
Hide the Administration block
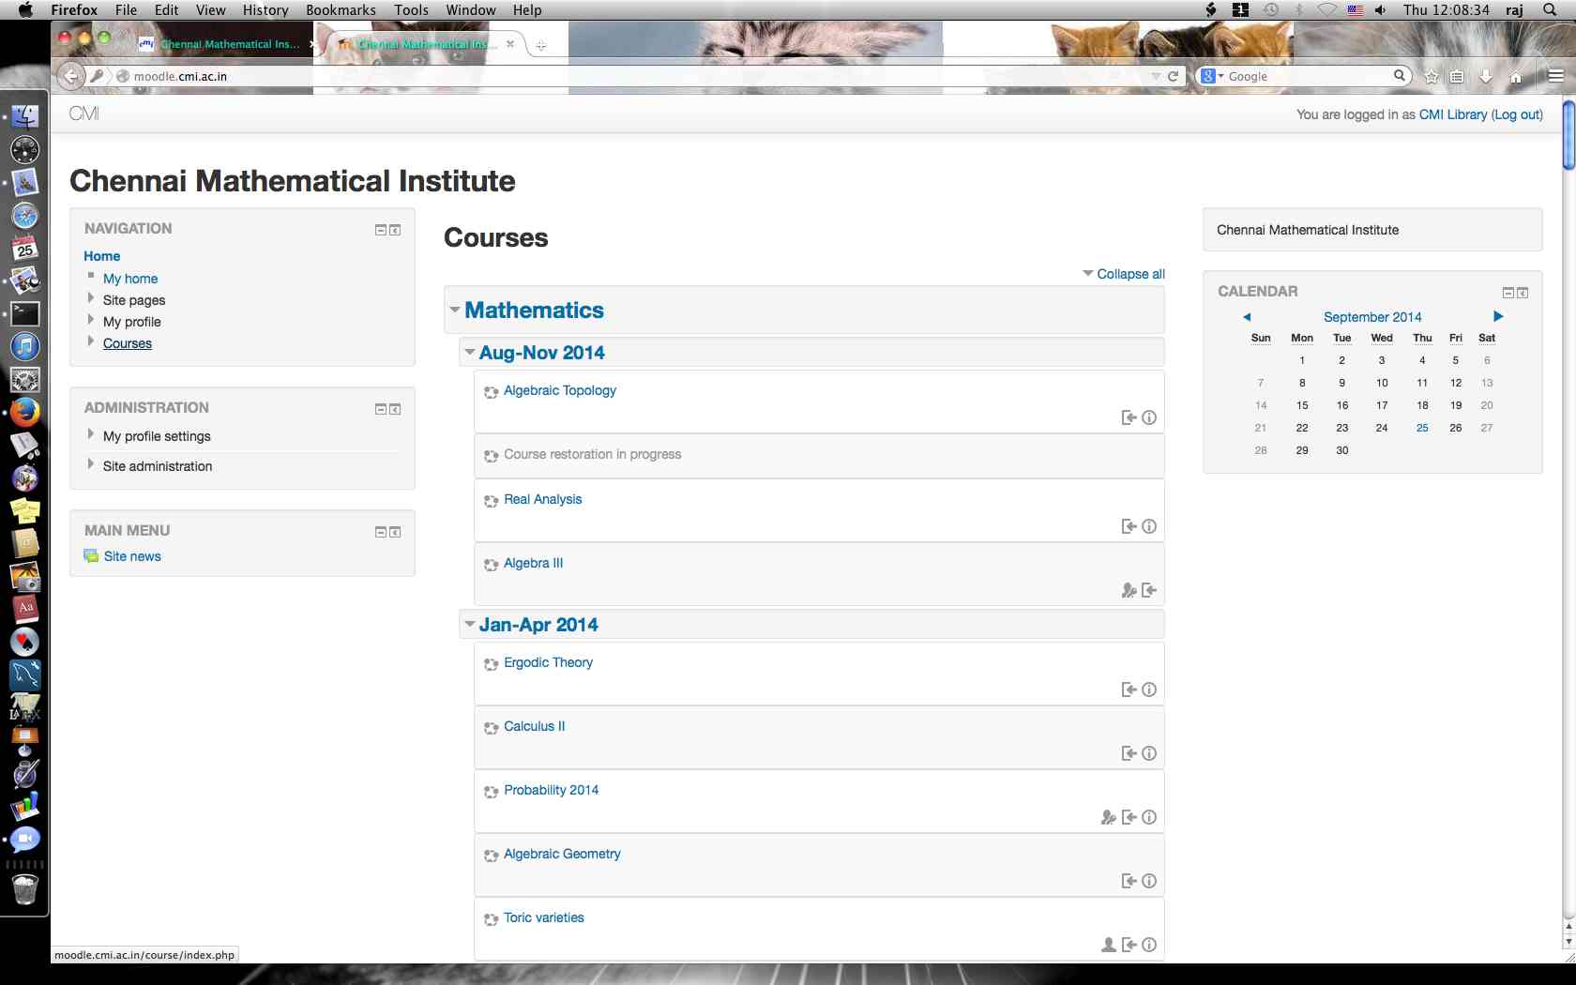[381, 409]
